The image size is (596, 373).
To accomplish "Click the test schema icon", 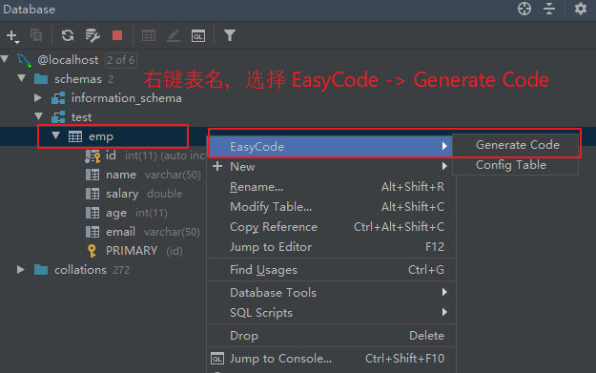I will pos(58,117).
